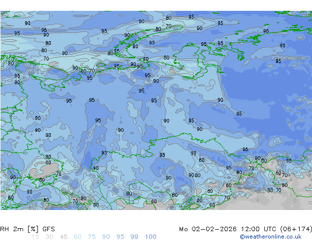
Task: Select the 'RH 2m [%] GFS' title text
Action: coord(28,229)
